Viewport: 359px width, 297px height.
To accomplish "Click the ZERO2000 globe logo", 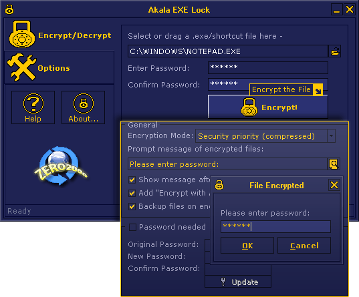I will coord(60,166).
